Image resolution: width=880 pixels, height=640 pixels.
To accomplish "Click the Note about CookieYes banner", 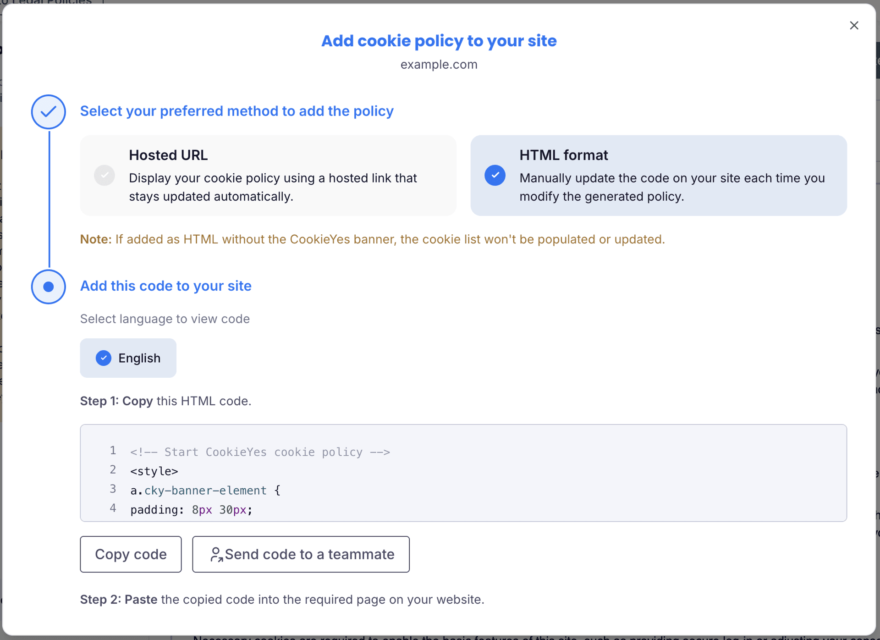I will coord(372,239).
